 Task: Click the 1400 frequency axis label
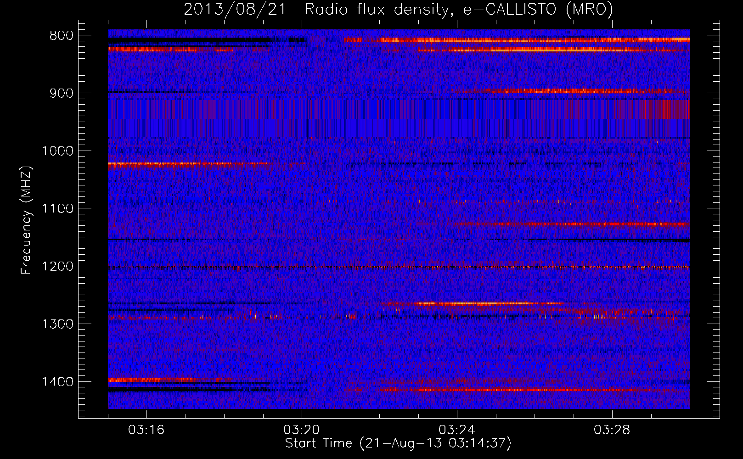[57, 382]
